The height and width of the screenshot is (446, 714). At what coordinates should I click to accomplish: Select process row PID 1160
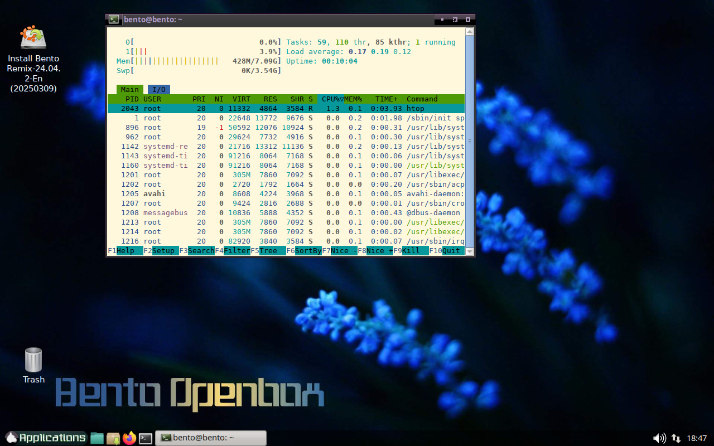pos(286,165)
